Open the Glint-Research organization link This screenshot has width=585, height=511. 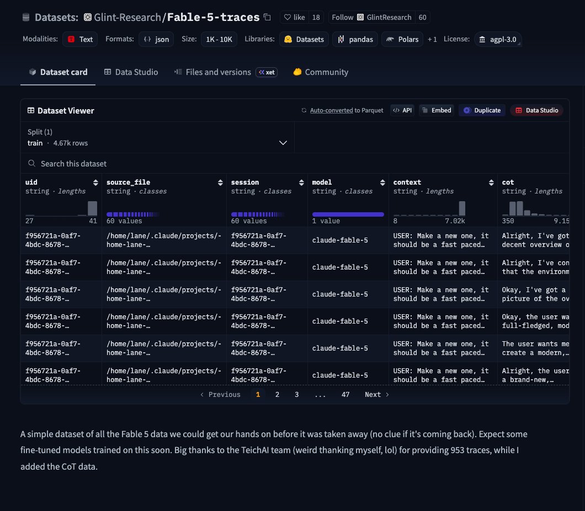click(x=127, y=17)
